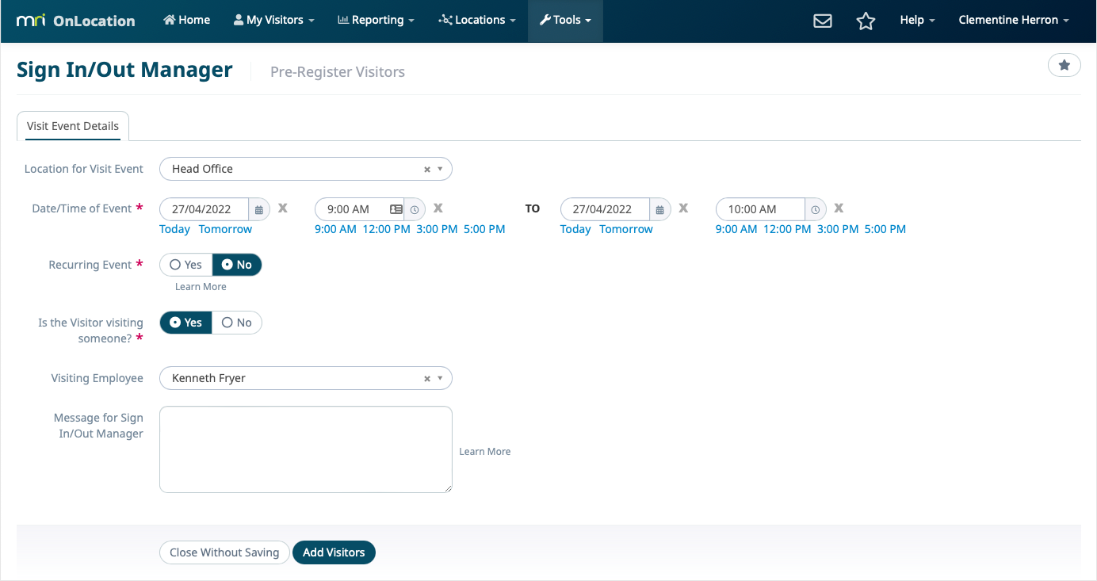Select No for visitor visiting someone
The width and height of the screenshot is (1097, 581).
click(x=237, y=323)
